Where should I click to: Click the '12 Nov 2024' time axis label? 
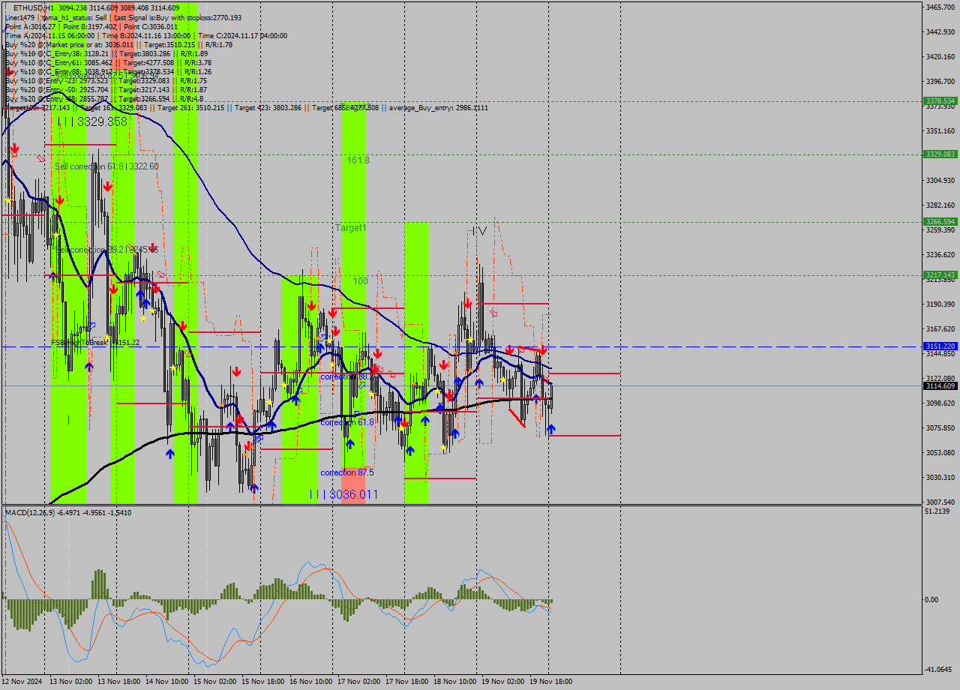click(22, 682)
